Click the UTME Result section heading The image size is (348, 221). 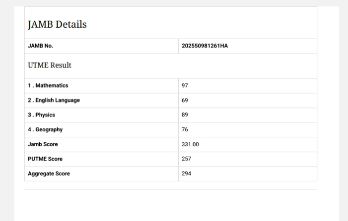click(x=50, y=65)
